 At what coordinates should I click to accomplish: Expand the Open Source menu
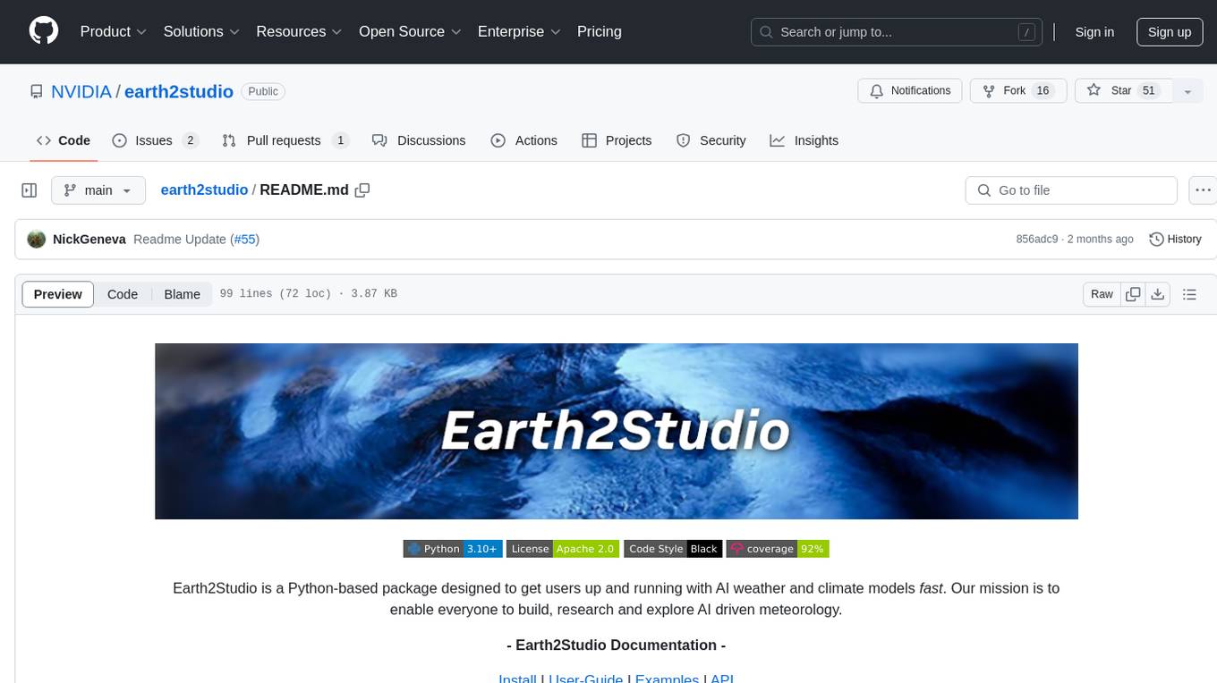410,31
